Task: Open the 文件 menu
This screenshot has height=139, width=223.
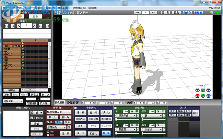Action: point(7,8)
